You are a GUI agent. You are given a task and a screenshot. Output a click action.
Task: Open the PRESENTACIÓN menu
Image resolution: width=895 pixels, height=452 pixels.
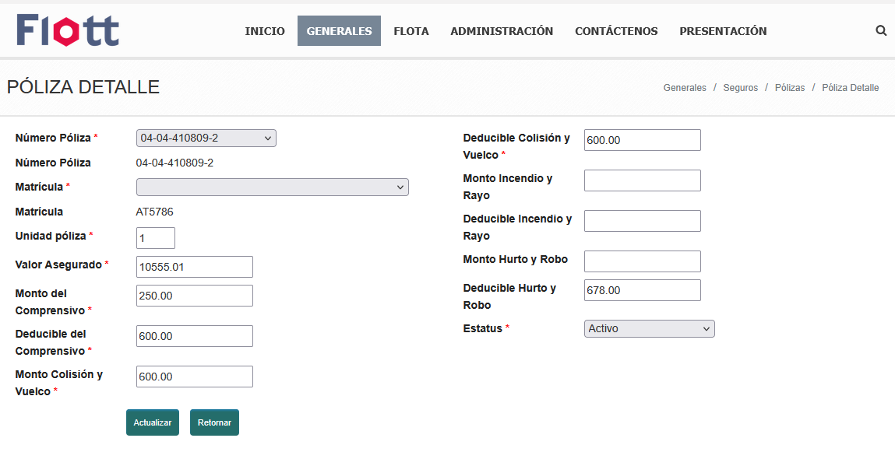[723, 31]
